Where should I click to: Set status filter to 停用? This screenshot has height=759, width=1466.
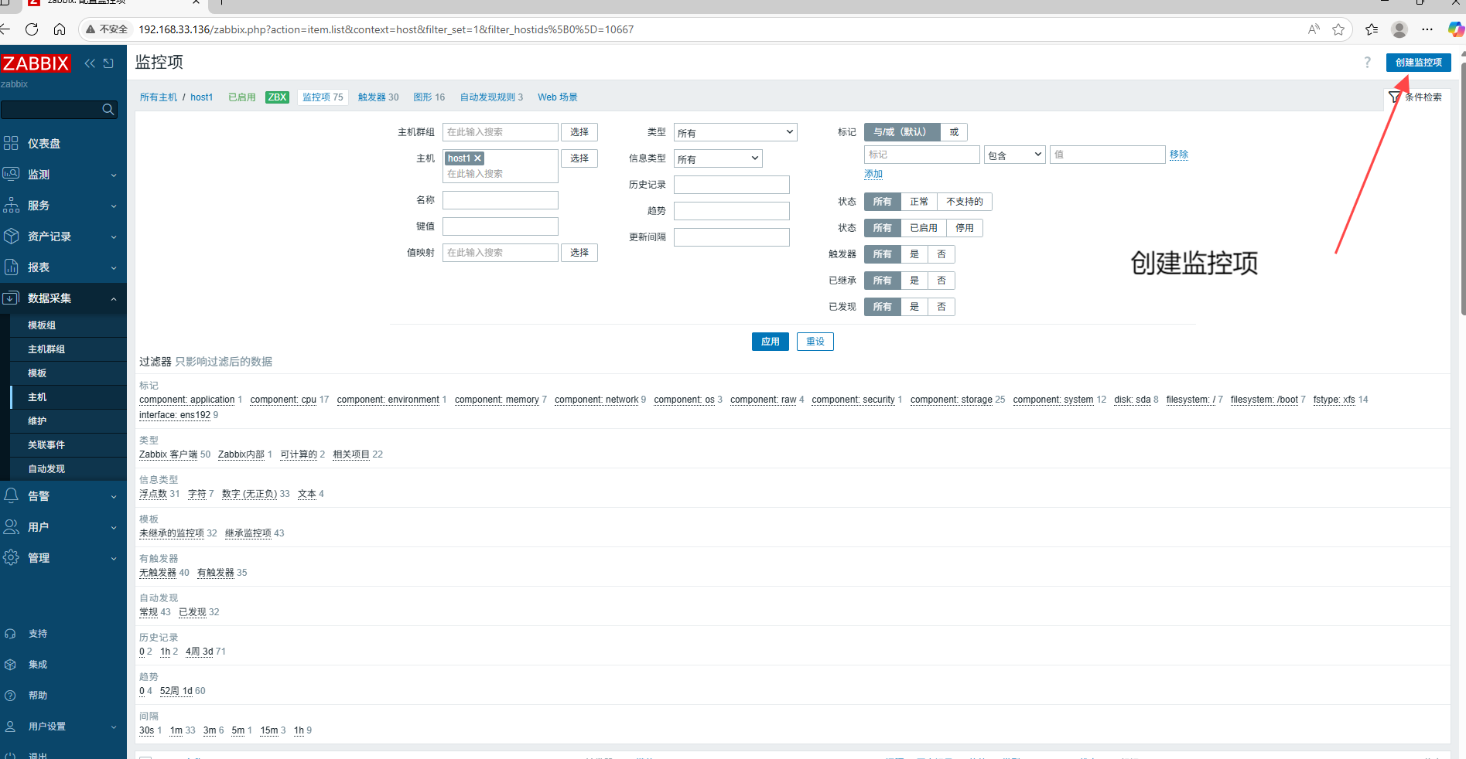click(x=965, y=228)
